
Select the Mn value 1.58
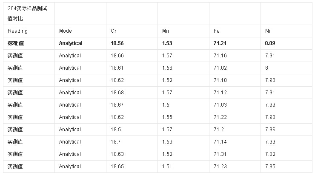click(x=168, y=68)
